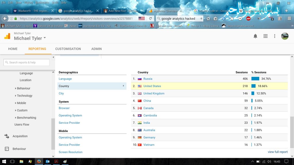Switch to the CUSTOMISATION tab
Image resolution: width=294 pixels, height=165 pixels.
click(x=68, y=49)
